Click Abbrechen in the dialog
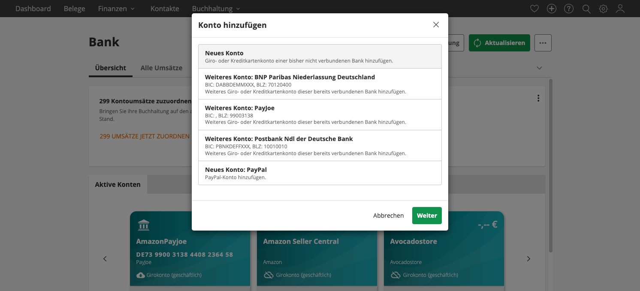 tap(388, 216)
